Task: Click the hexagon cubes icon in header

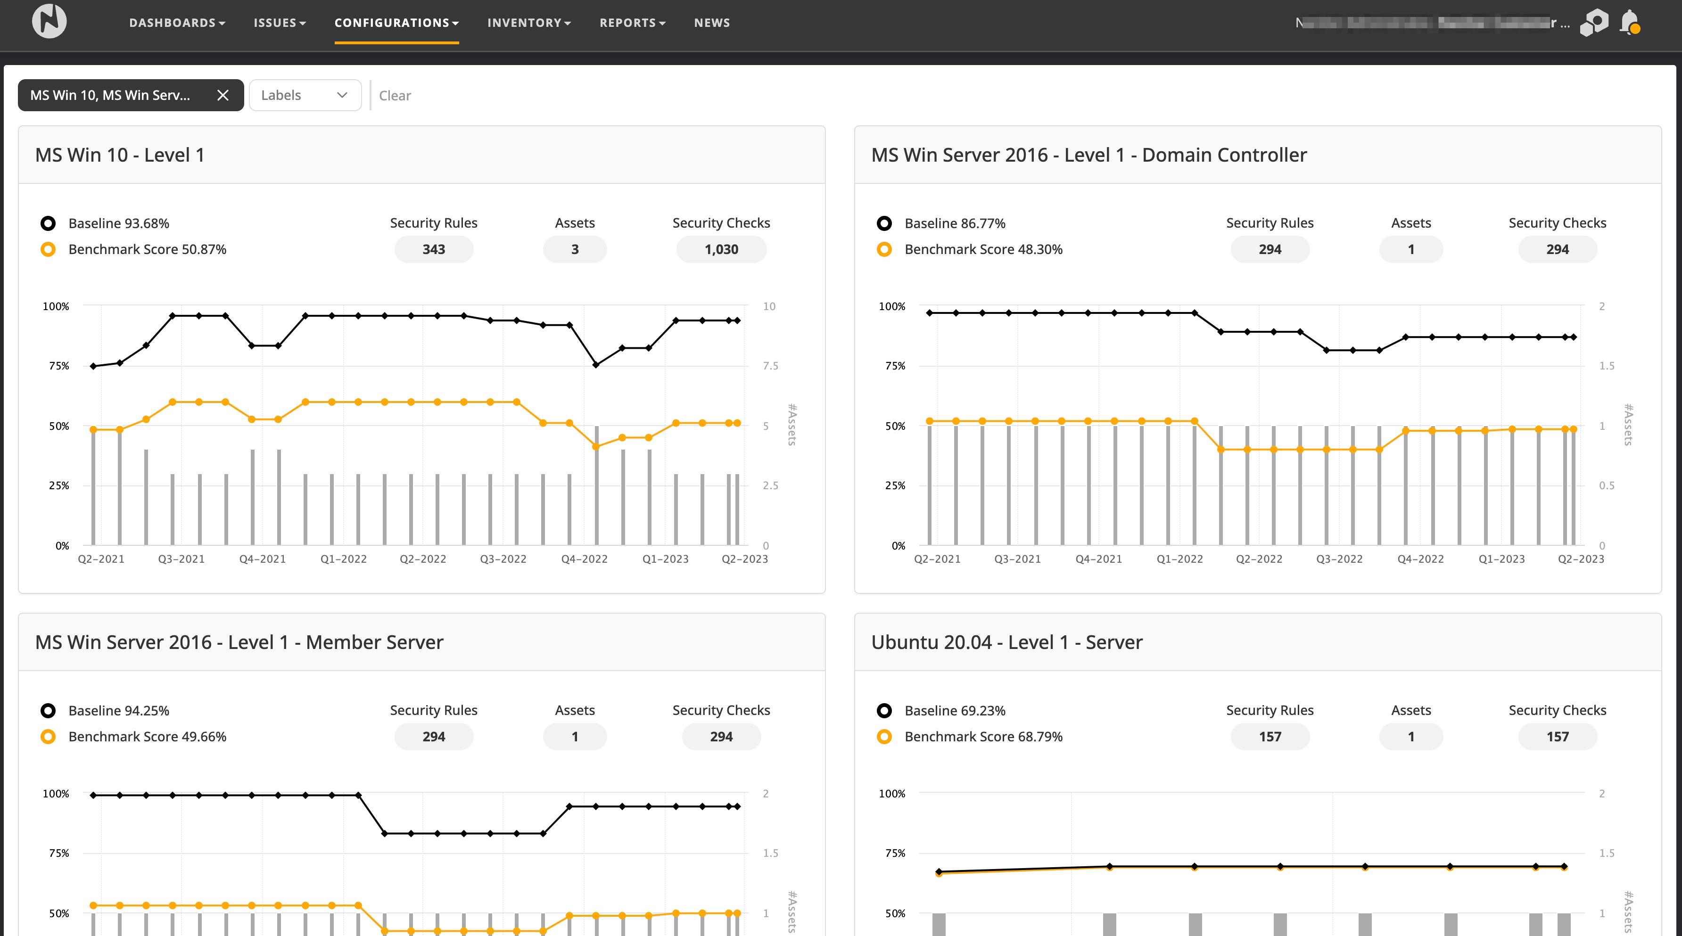Action: pos(1594,23)
